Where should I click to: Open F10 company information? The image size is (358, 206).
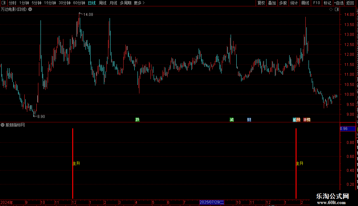(316, 3)
